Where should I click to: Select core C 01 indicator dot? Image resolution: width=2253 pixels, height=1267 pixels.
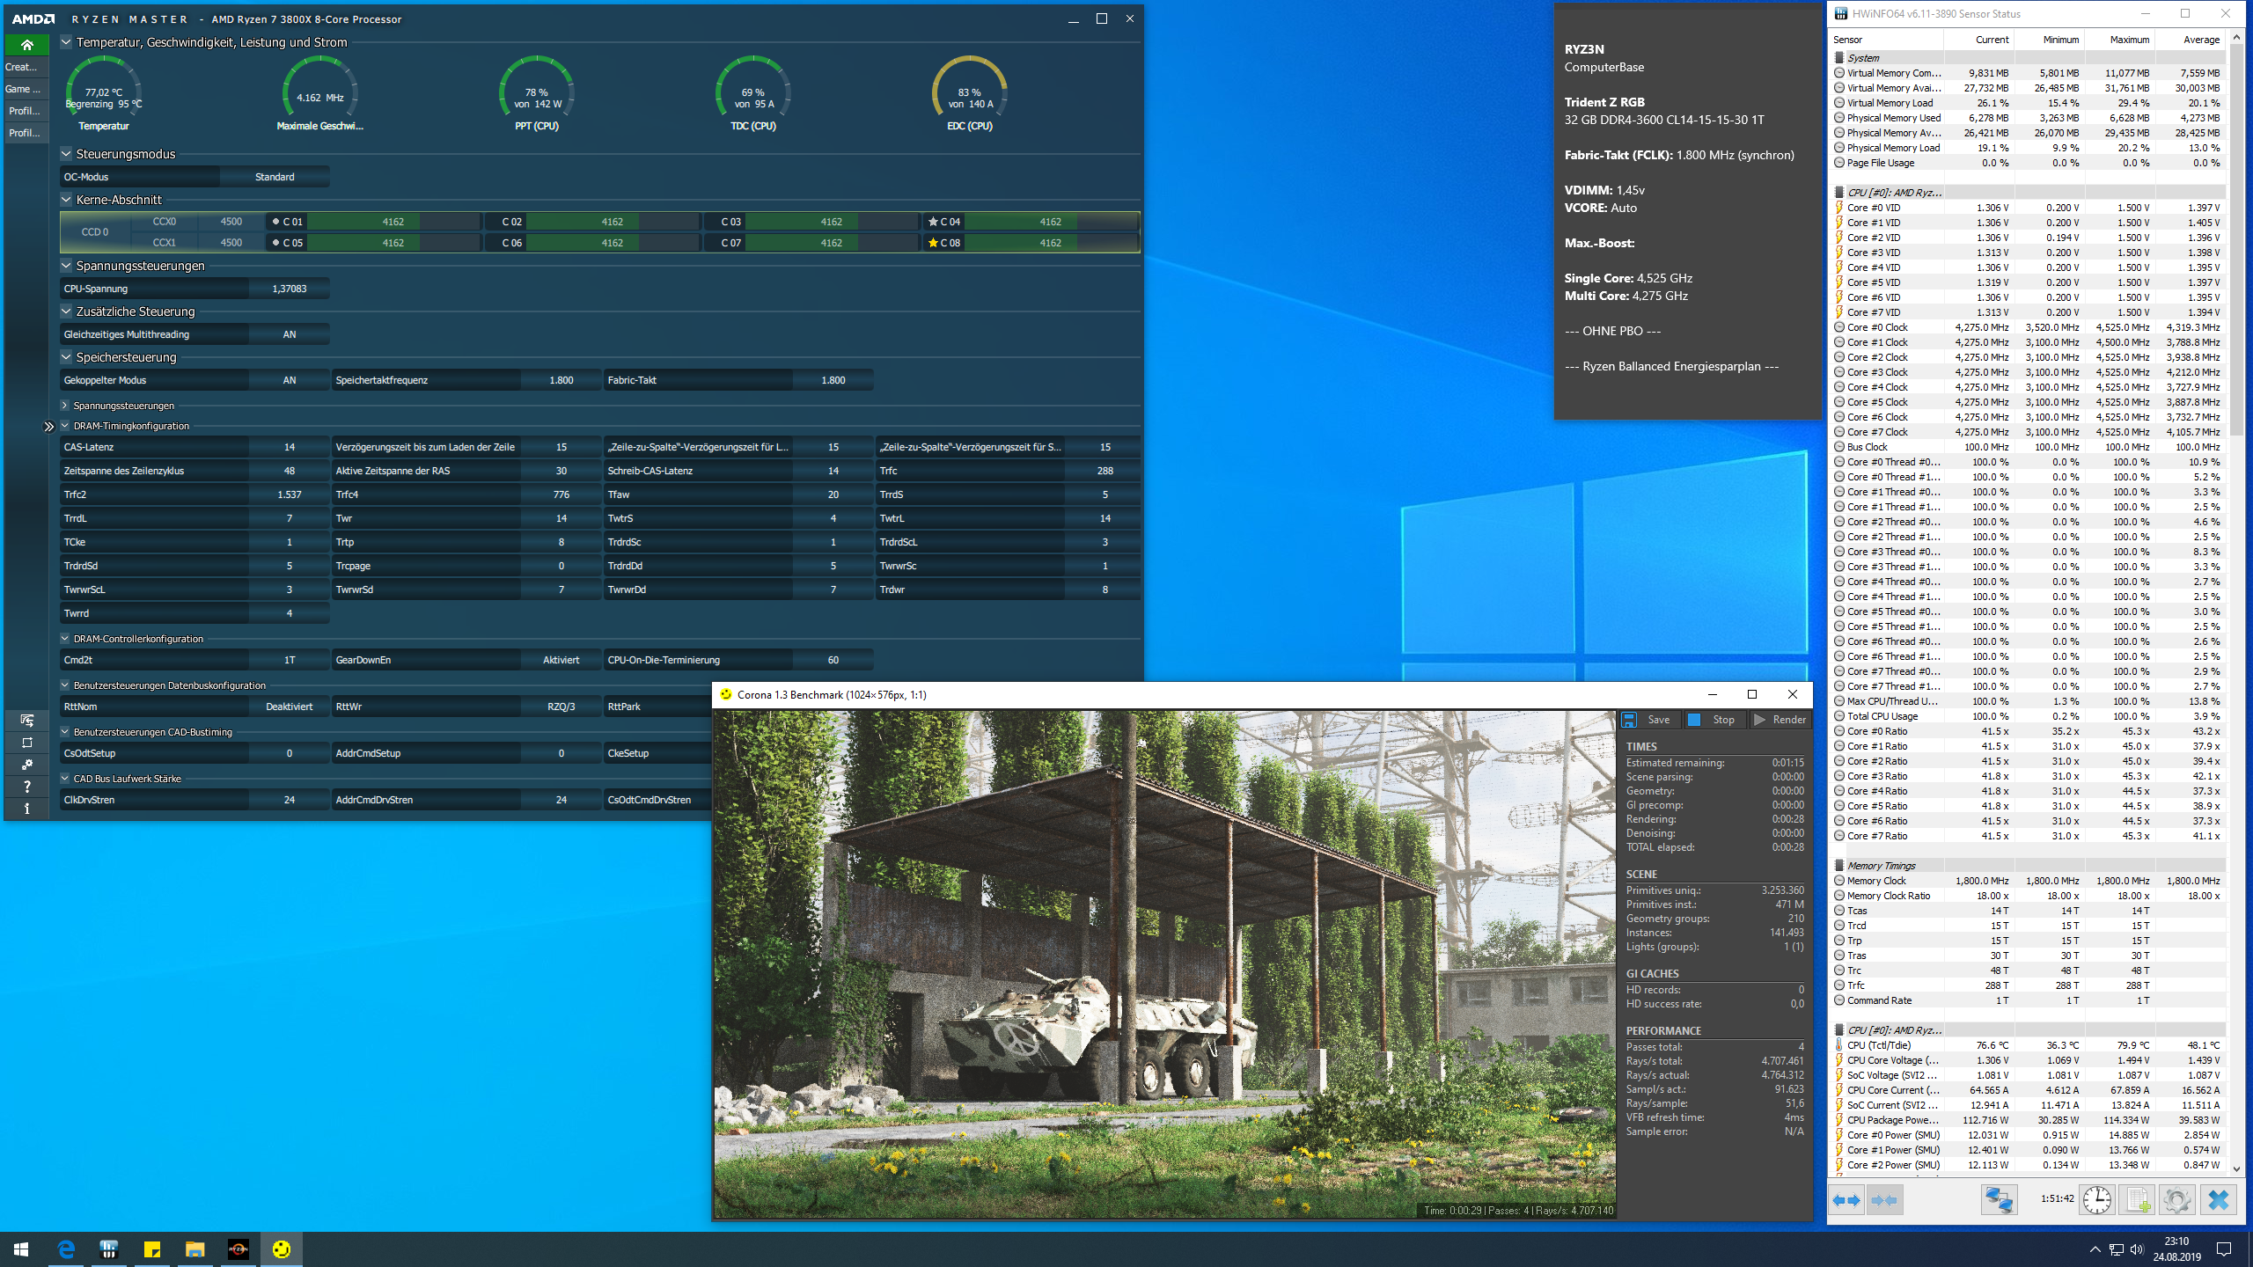point(275,222)
